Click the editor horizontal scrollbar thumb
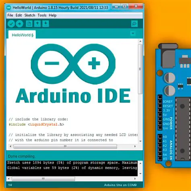The width and height of the screenshot is (191, 191). (x=65, y=146)
